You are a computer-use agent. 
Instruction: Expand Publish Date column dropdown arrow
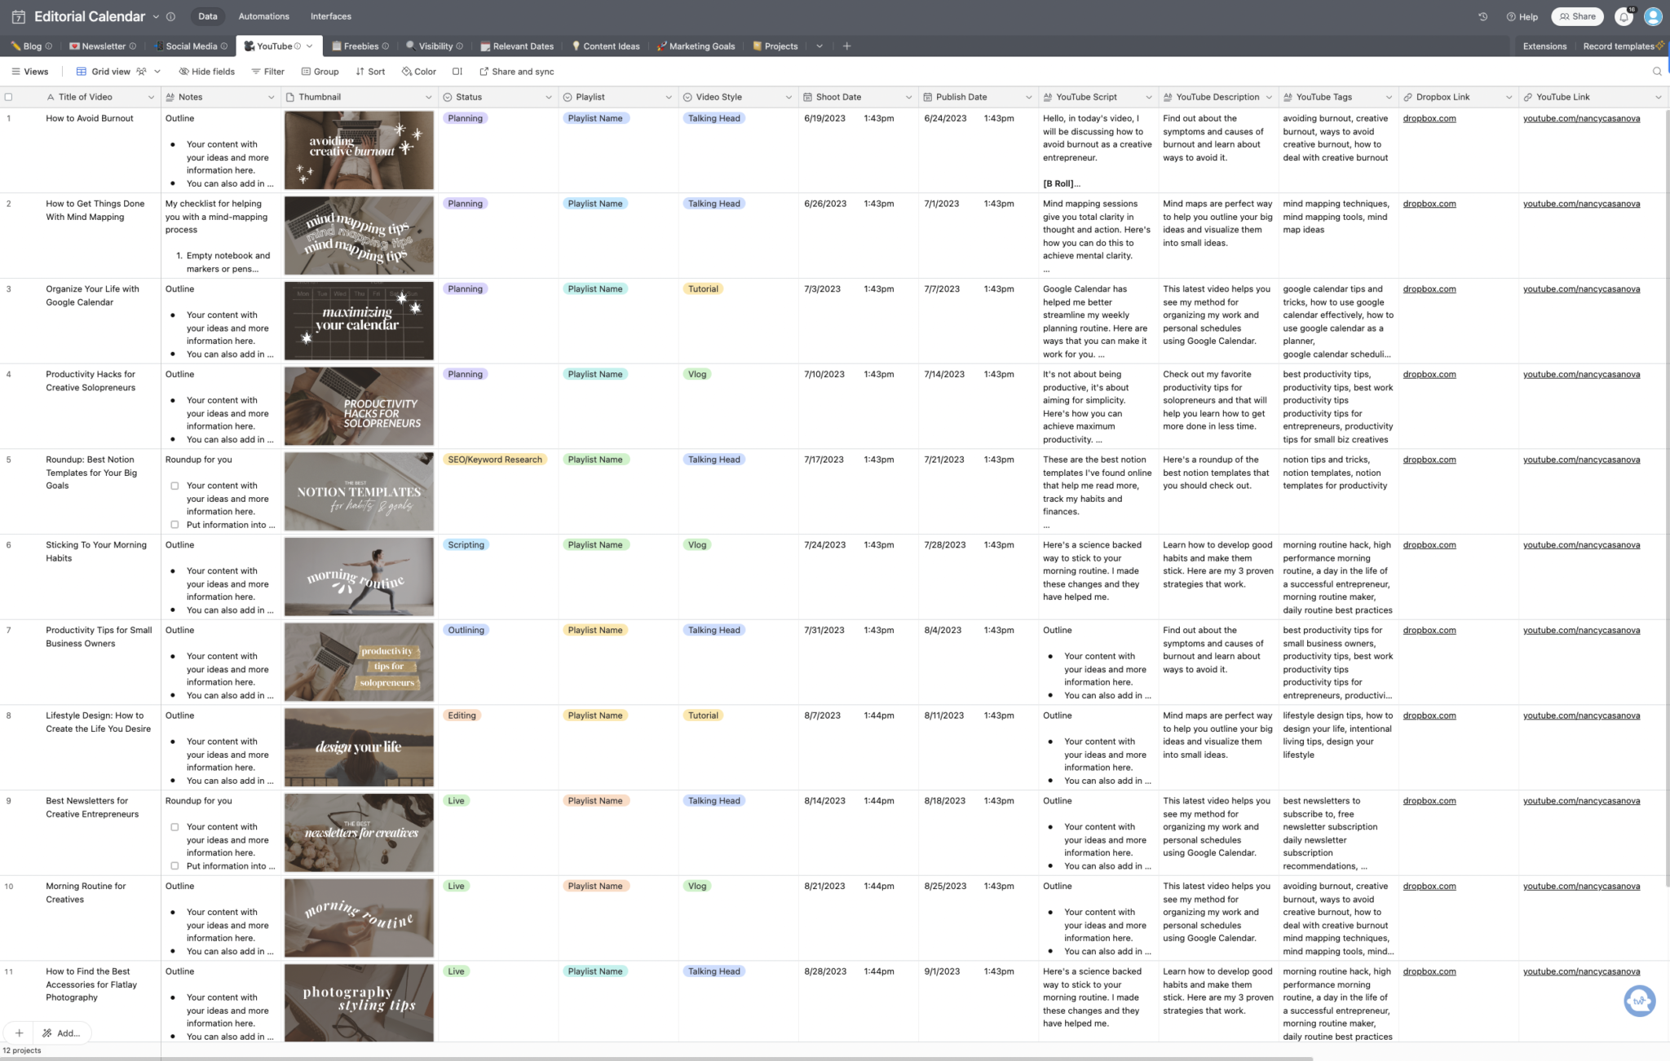click(x=1028, y=97)
